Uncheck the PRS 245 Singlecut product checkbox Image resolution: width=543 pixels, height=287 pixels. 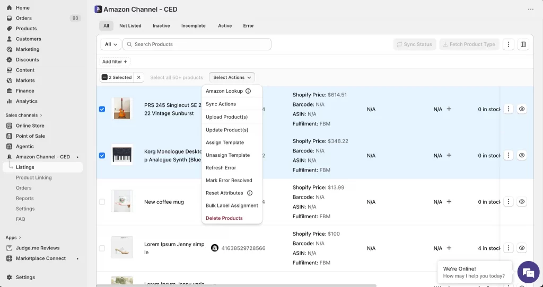pos(102,109)
